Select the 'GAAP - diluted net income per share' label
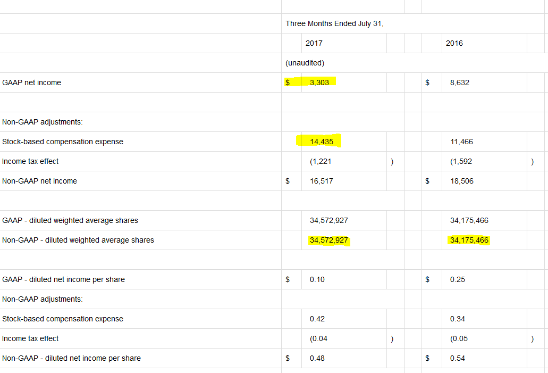 64,279
